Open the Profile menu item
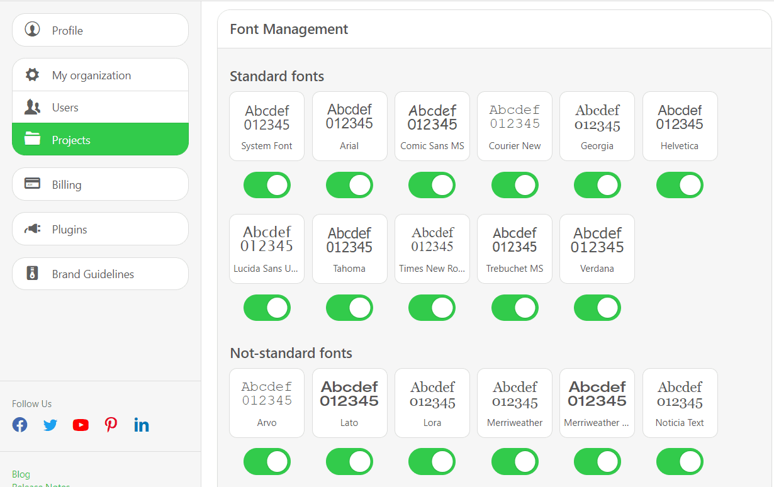Viewport: 774px width, 487px height. pyautogui.click(x=100, y=30)
